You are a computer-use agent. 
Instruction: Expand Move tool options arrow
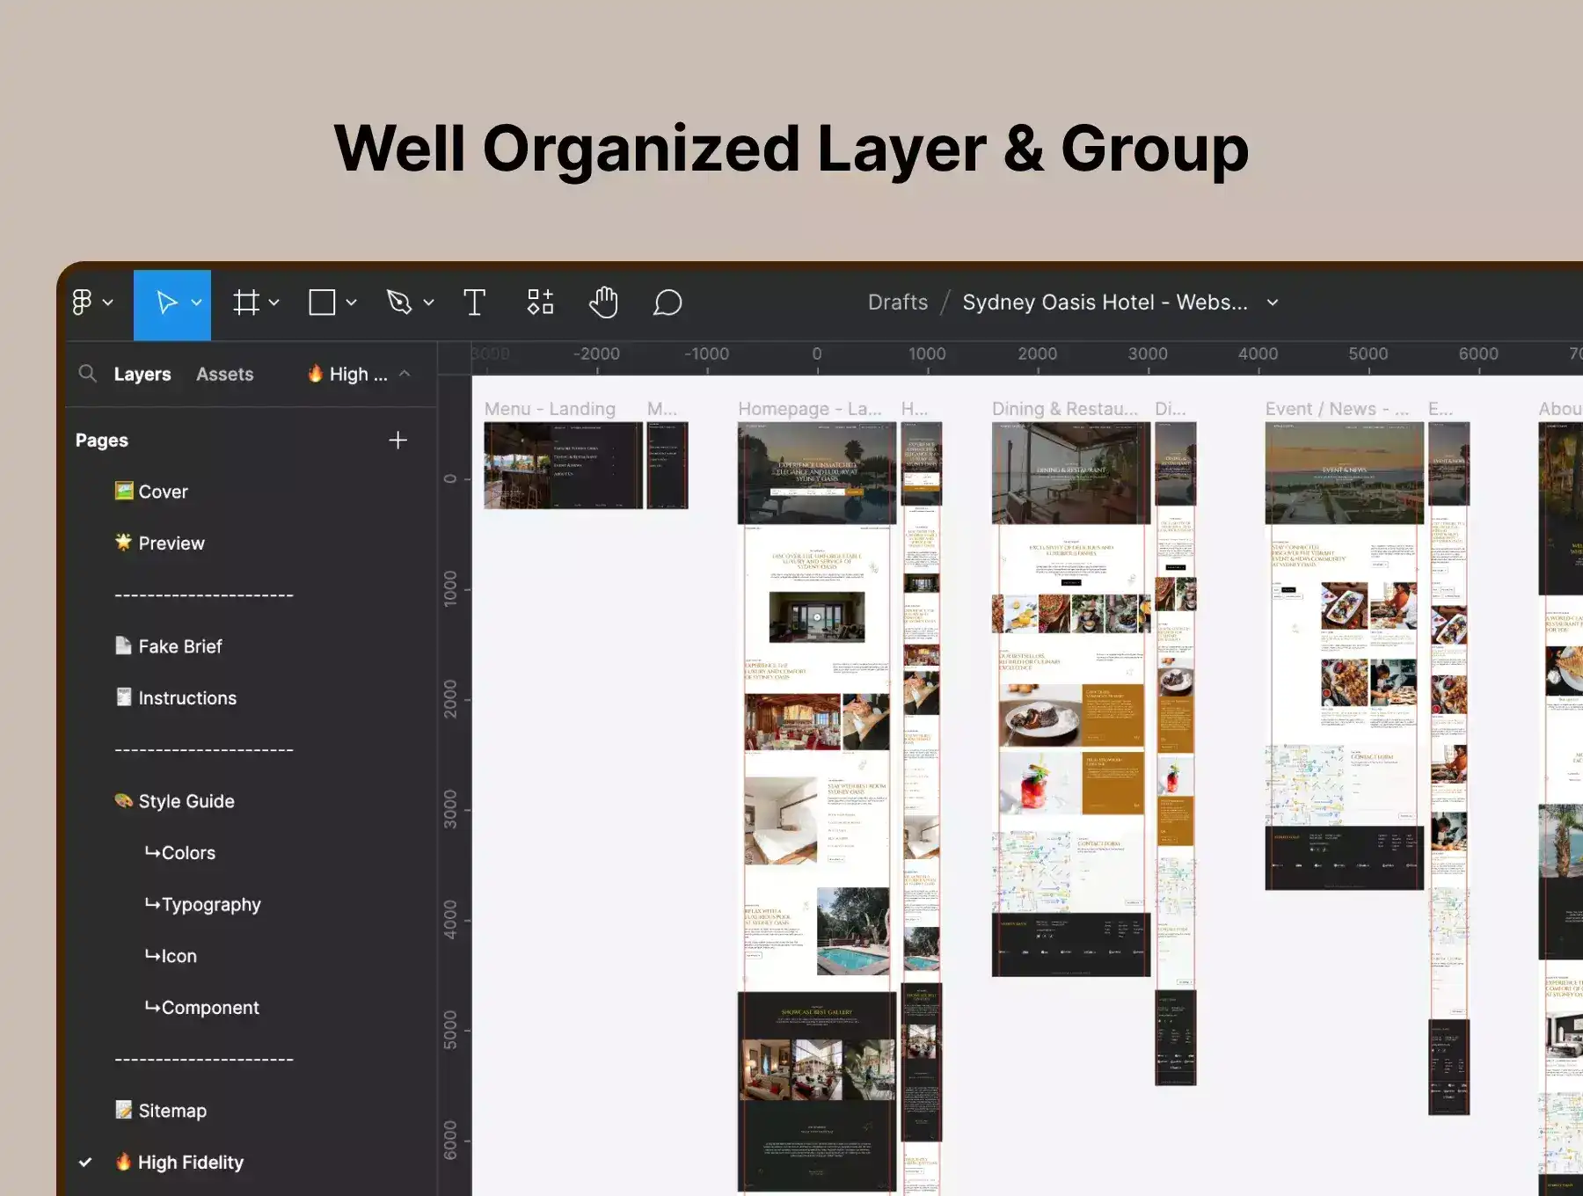(x=197, y=303)
